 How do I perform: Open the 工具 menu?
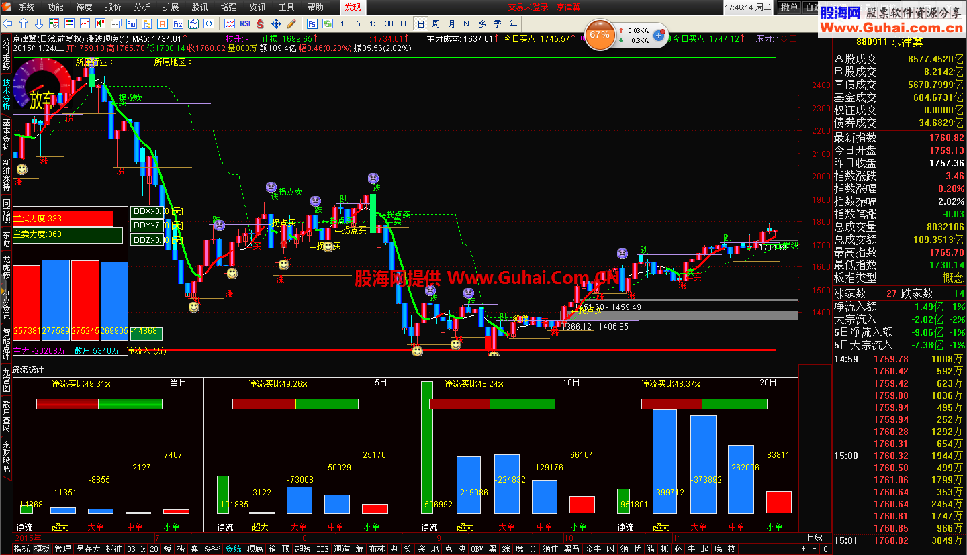click(x=286, y=7)
